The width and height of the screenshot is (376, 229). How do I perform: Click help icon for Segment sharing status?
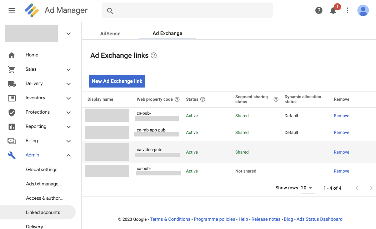tap(276, 99)
